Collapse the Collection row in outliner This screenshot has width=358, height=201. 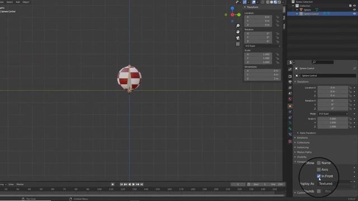point(293,6)
